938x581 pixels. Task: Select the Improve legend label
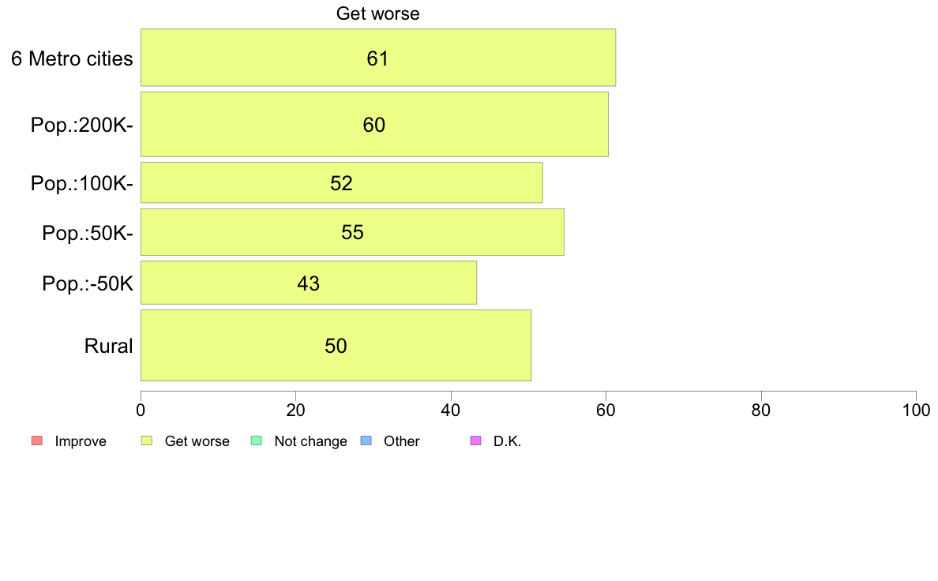[x=81, y=441]
